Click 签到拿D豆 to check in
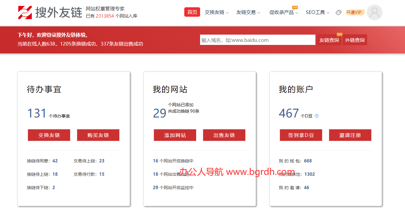The image size is (405, 214). 301,135
